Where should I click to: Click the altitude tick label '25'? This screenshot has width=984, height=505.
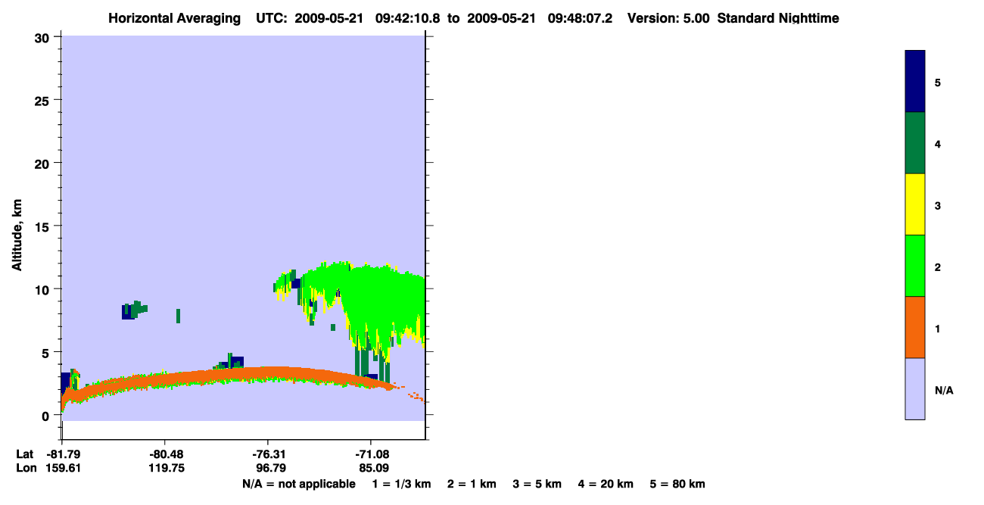click(x=42, y=100)
